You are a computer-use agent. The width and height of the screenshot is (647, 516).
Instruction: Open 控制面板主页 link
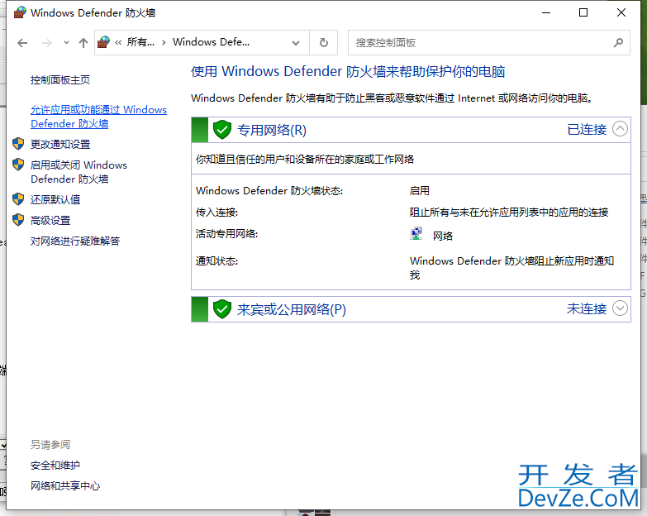(60, 79)
